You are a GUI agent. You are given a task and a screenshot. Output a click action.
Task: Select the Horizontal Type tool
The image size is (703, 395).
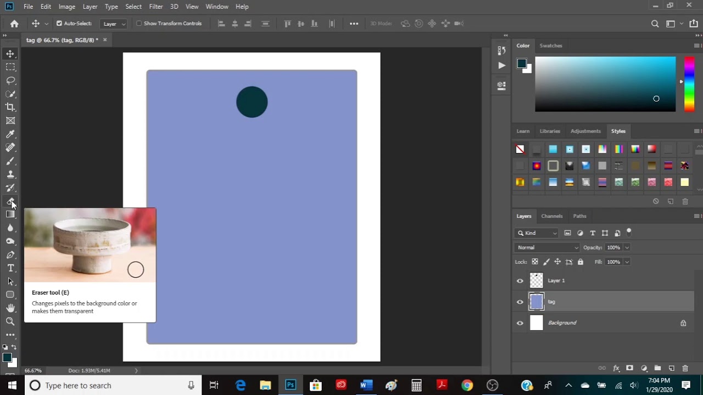(10, 268)
